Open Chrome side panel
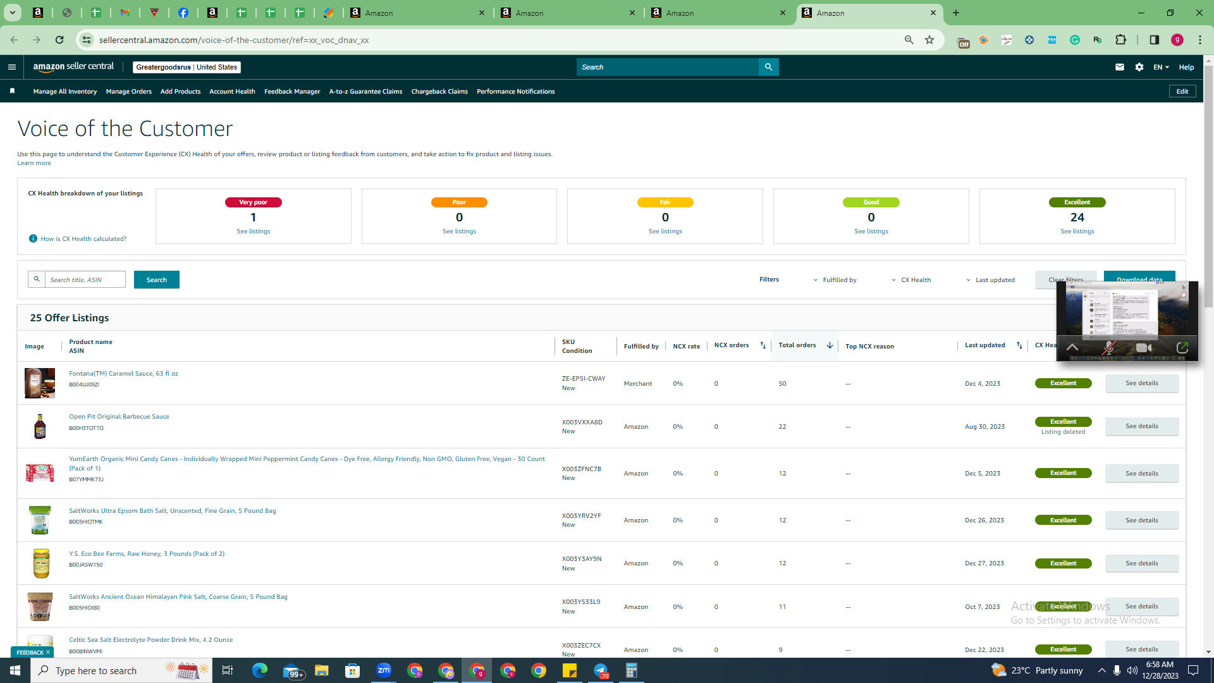The width and height of the screenshot is (1214, 683). pos(1155,40)
